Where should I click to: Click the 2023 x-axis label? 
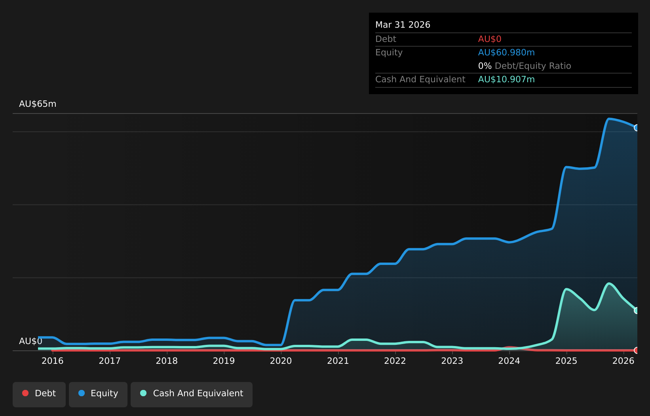click(x=452, y=361)
